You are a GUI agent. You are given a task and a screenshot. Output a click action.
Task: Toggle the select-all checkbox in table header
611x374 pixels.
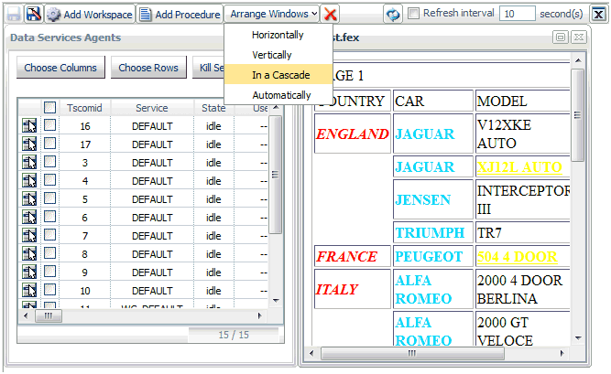pos(49,107)
